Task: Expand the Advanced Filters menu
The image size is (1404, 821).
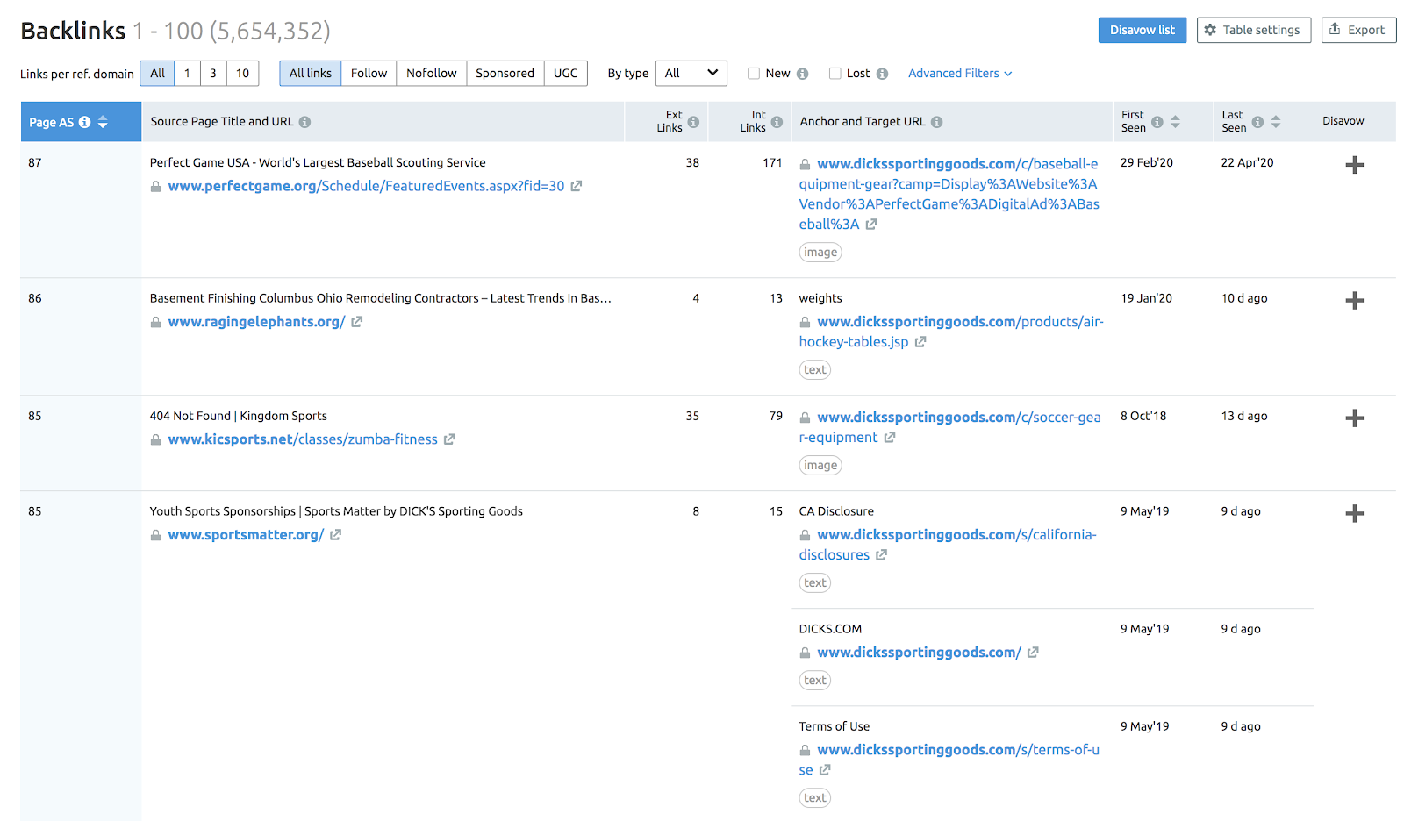Action: 959,74
